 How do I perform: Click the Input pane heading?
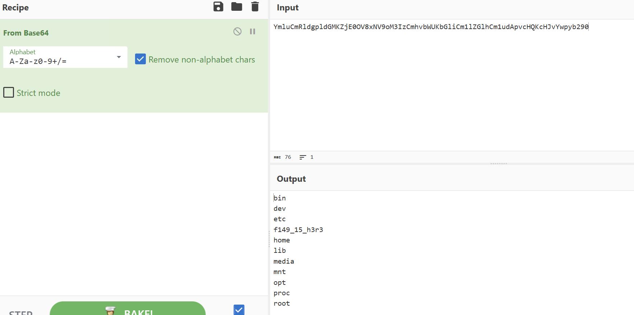click(x=288, y=8)
